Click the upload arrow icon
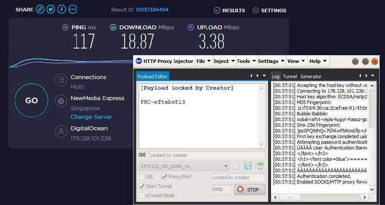Screen dimensions: 385x205 [191, 28]
